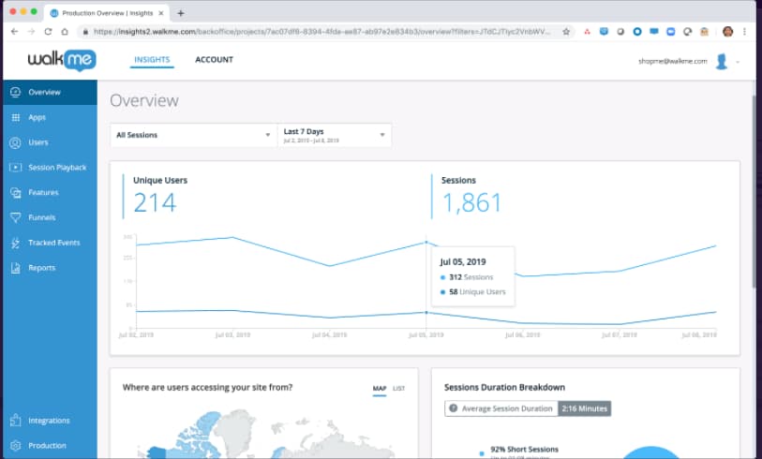Click the Production gear icon
This screenshot has height=459, width=762.
pyautogui.click(x=16, y=445)
